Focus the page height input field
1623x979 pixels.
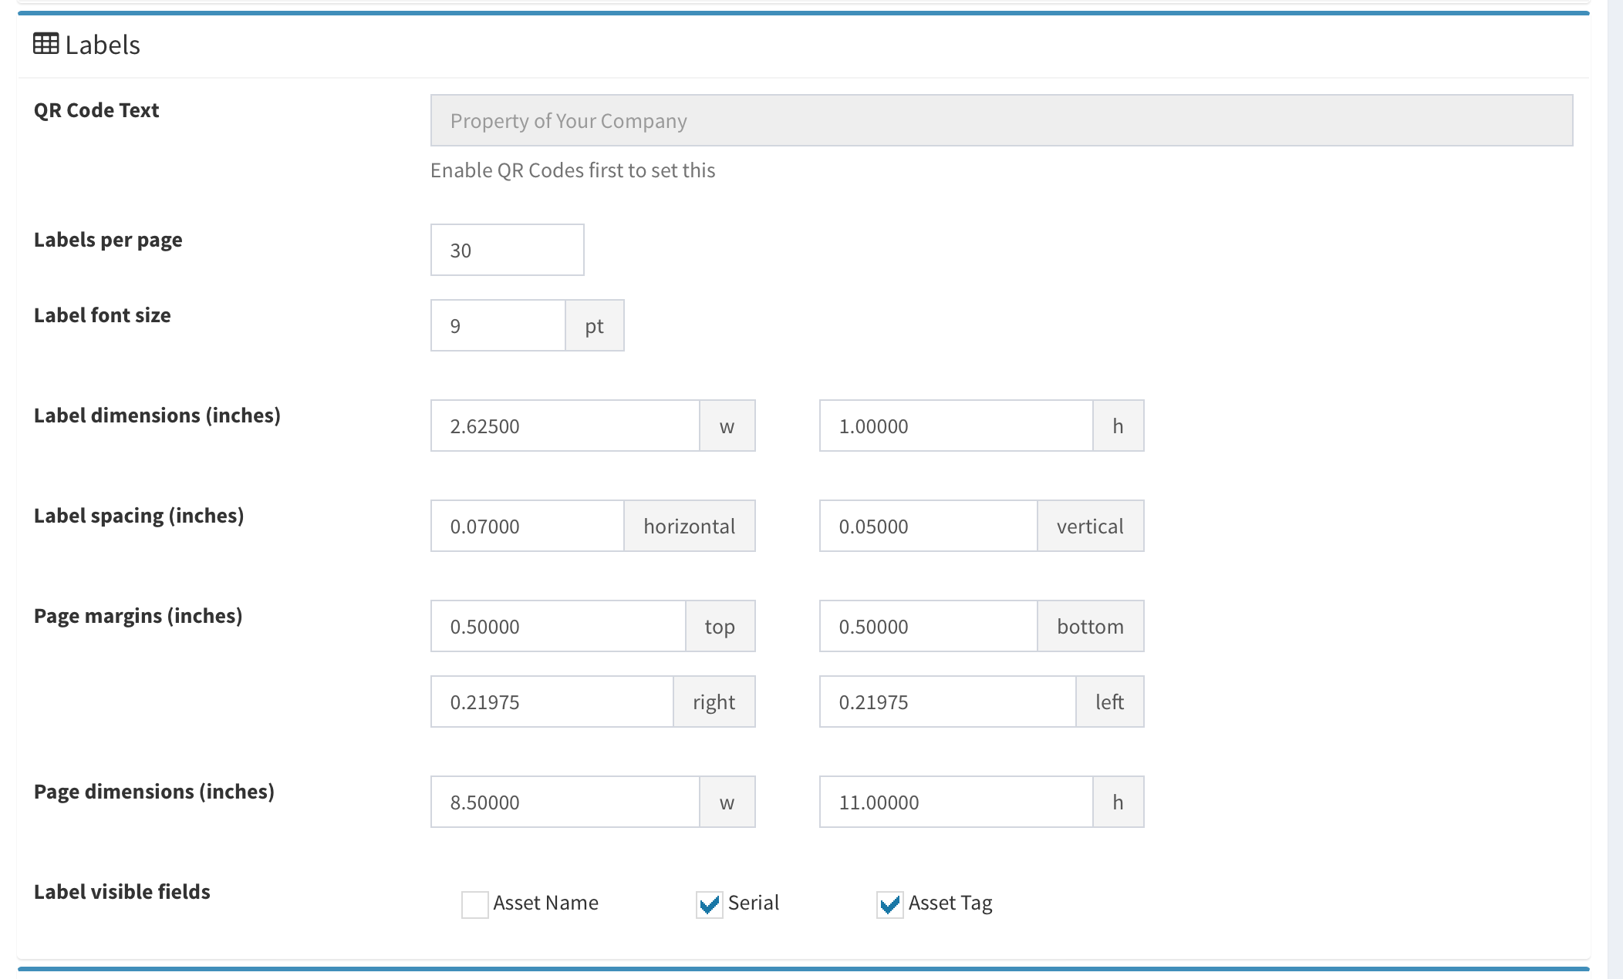pyautogui.click(x=955, y=802)
